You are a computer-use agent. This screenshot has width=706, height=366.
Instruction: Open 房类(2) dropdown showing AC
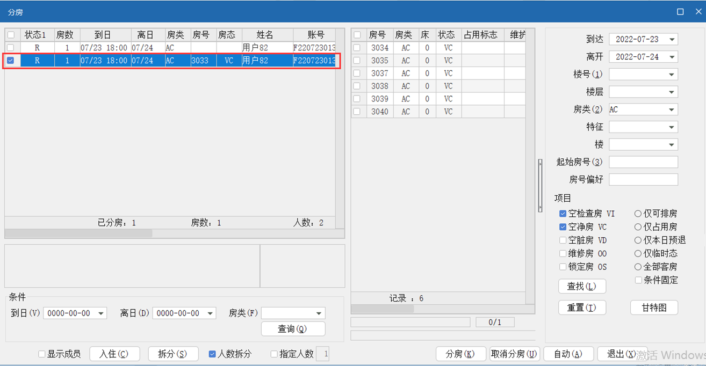click(x=672, y=109)
